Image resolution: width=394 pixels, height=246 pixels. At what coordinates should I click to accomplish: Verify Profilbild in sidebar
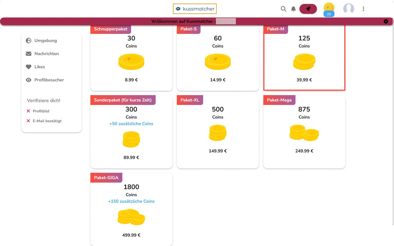click(x=41, y=111)
